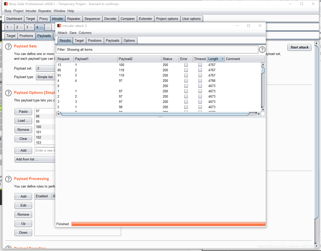Click the Filter: Showing all items bar

click(x=157, y=49)
